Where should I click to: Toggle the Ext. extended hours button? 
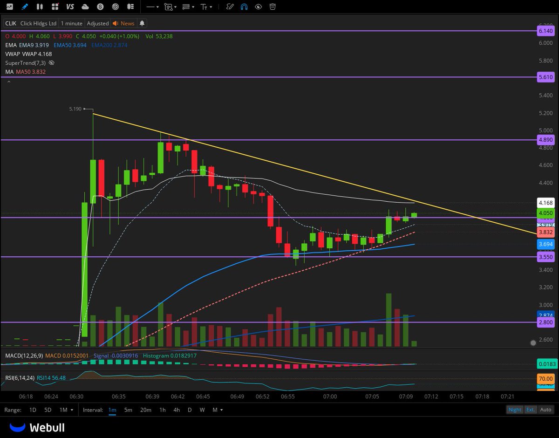tap(531, 410)
